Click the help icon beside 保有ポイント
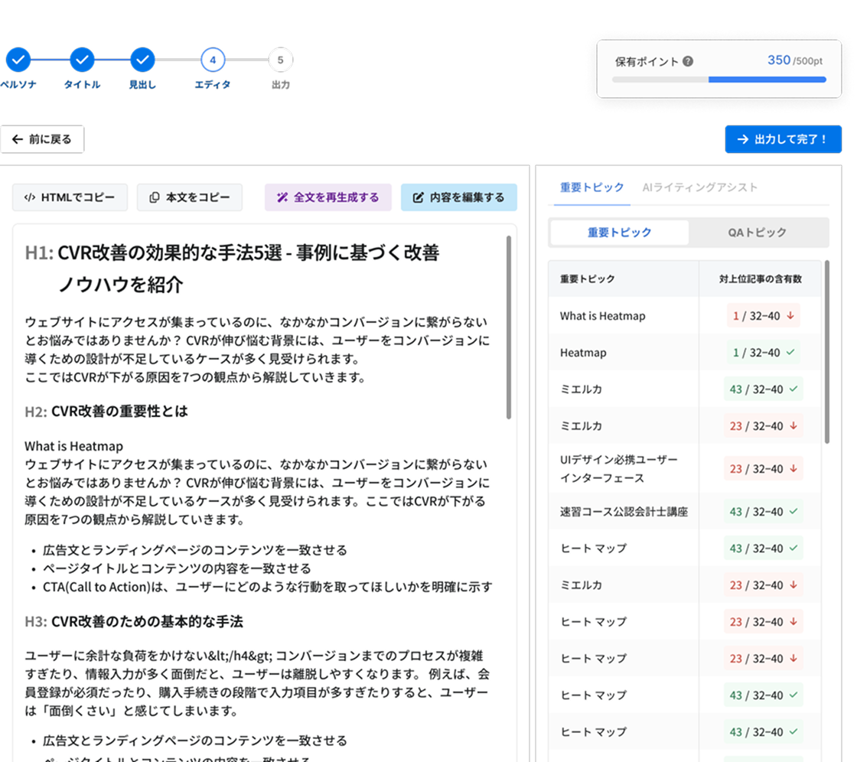The width and height of the screenshot is (857, 762). pyautogui.click(x=688, y=61)
